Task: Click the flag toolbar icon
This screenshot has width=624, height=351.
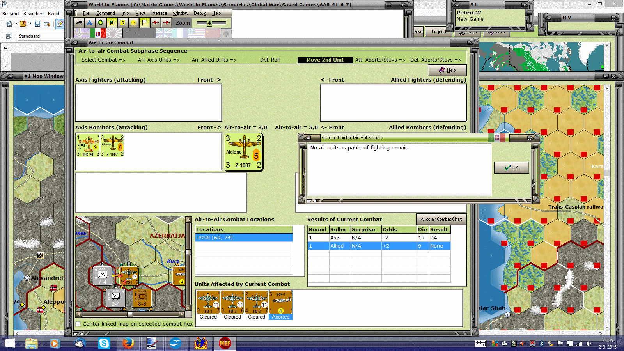Action: tap(144, 23)
